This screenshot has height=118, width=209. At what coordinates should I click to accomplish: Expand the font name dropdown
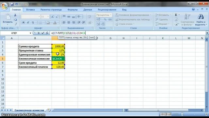click(x=39, y=17)
